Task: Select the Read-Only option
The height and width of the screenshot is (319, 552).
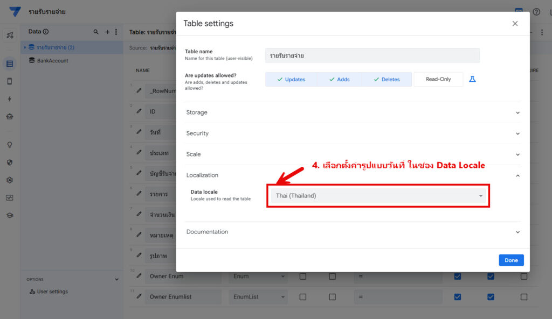Action: pos(438,79)
